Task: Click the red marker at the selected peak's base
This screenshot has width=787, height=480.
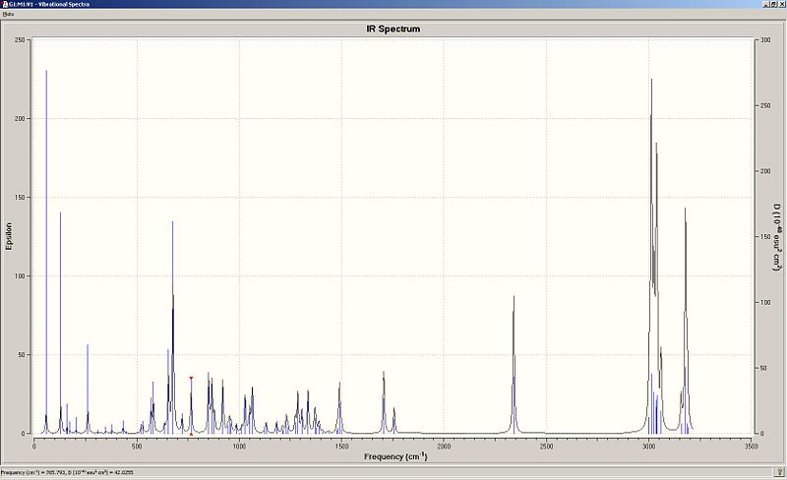Action: point(191,435)
